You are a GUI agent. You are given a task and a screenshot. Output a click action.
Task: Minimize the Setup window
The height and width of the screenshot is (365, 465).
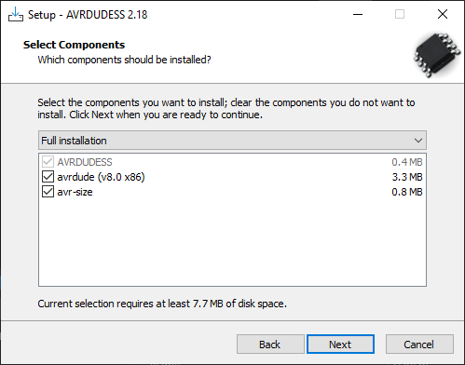[358, 14]
